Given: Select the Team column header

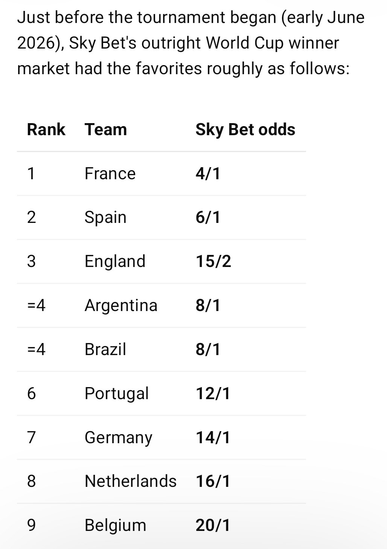Looking at the screenshot, I should [x=106, y=130].
